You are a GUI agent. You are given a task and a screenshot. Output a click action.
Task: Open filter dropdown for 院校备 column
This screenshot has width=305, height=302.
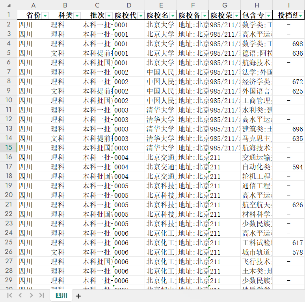(205, 15)
